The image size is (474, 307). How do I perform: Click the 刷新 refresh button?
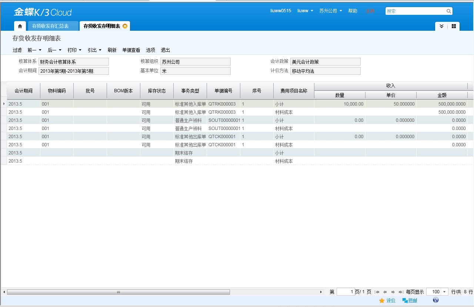pos(112,50)
